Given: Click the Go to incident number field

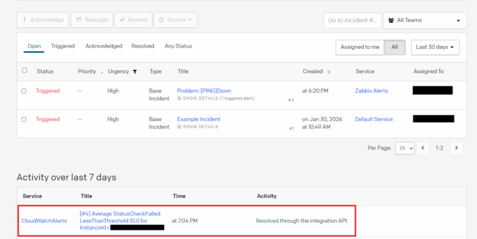Looking at the screenshot, I should tap(352, 20).
